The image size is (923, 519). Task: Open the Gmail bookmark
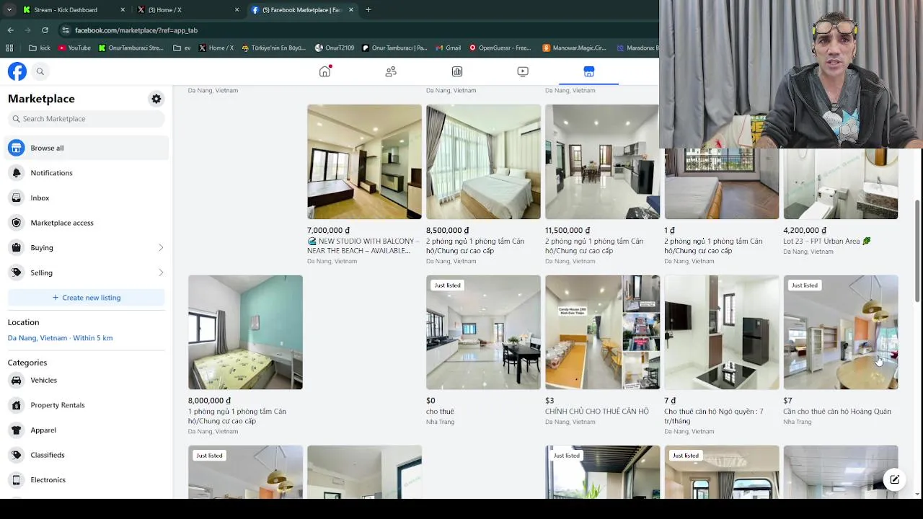448,48
